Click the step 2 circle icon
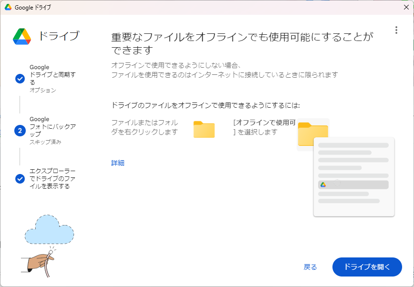The height and width of the screenshot is (287, 414). click(20, 131)
